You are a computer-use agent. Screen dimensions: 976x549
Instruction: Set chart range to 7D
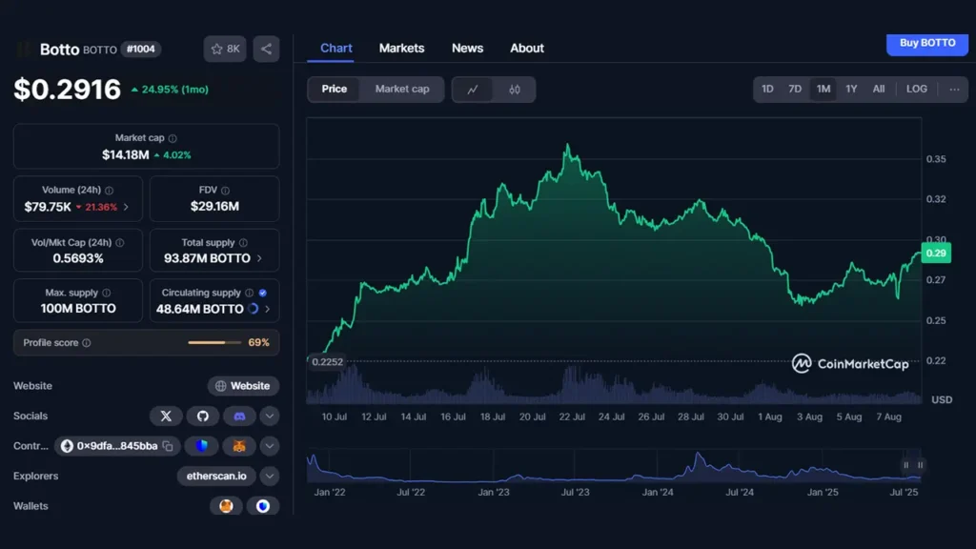[x=795, y=89]
